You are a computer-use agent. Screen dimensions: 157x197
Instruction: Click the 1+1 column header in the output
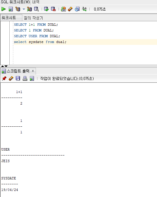click(19, 92)
